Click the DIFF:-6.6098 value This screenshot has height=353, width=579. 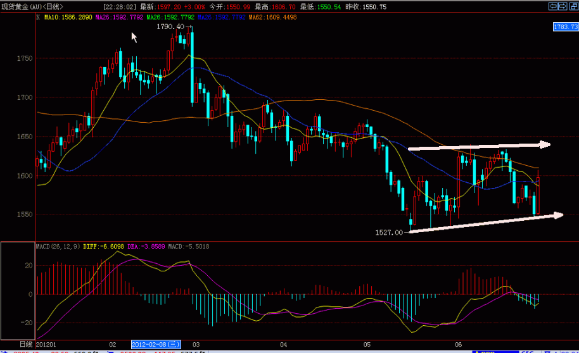[x=103, y=246]
